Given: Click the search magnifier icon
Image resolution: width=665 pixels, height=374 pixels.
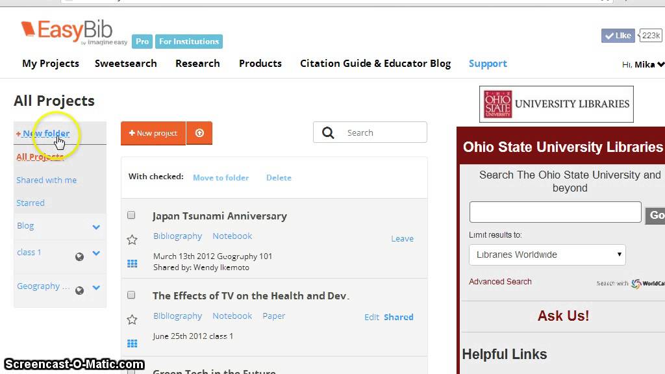Looking at the screenshot, I should pyautogui.click(x=328, y=132).
